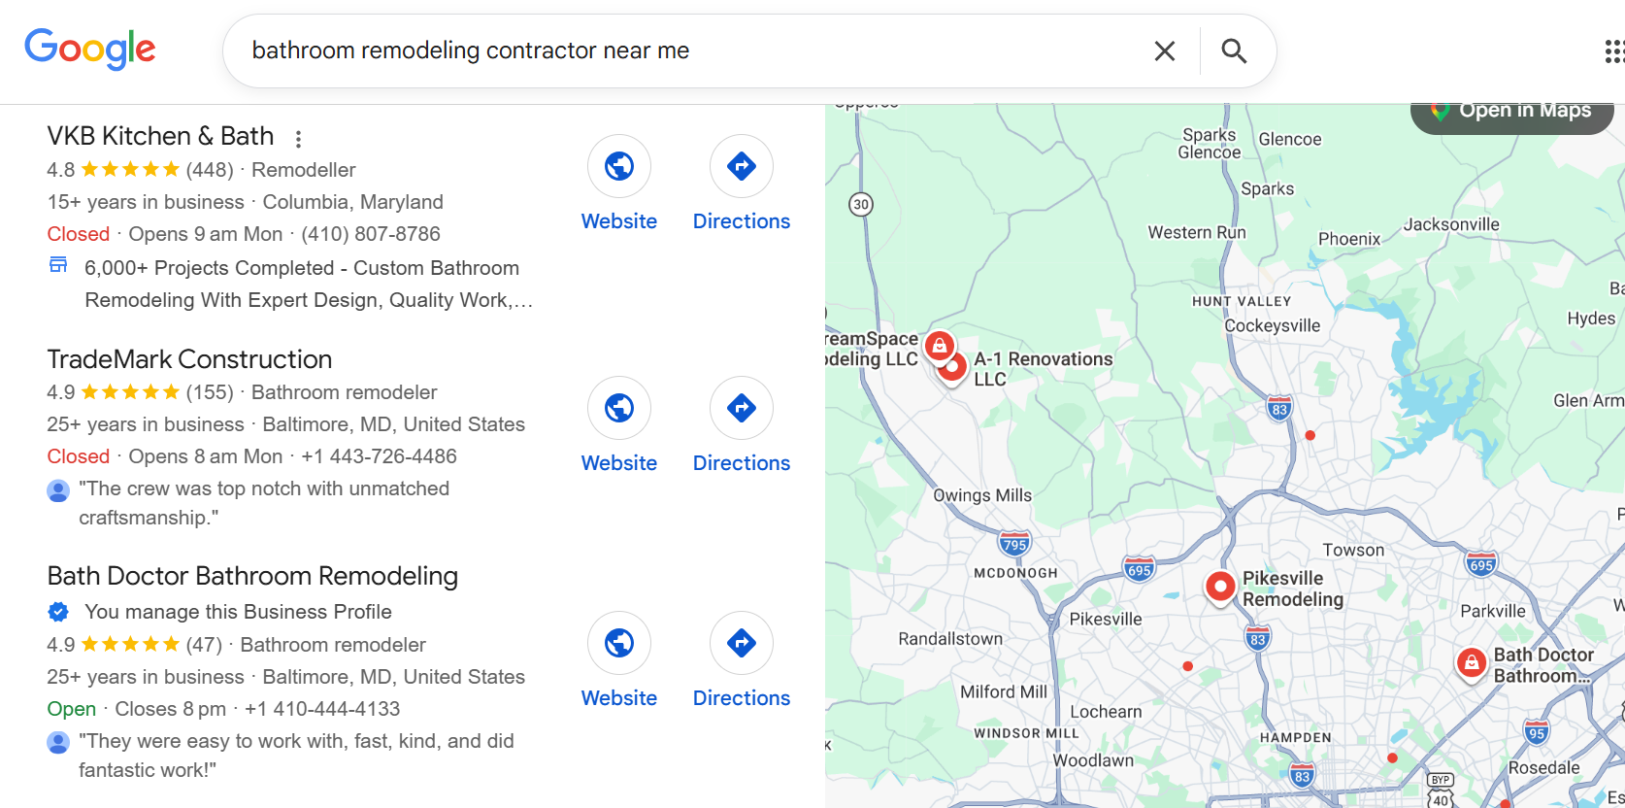Click the five-star rating of Bath Doctor
Viewport: 1625px width, 808px height.
[x=130, y=645]
